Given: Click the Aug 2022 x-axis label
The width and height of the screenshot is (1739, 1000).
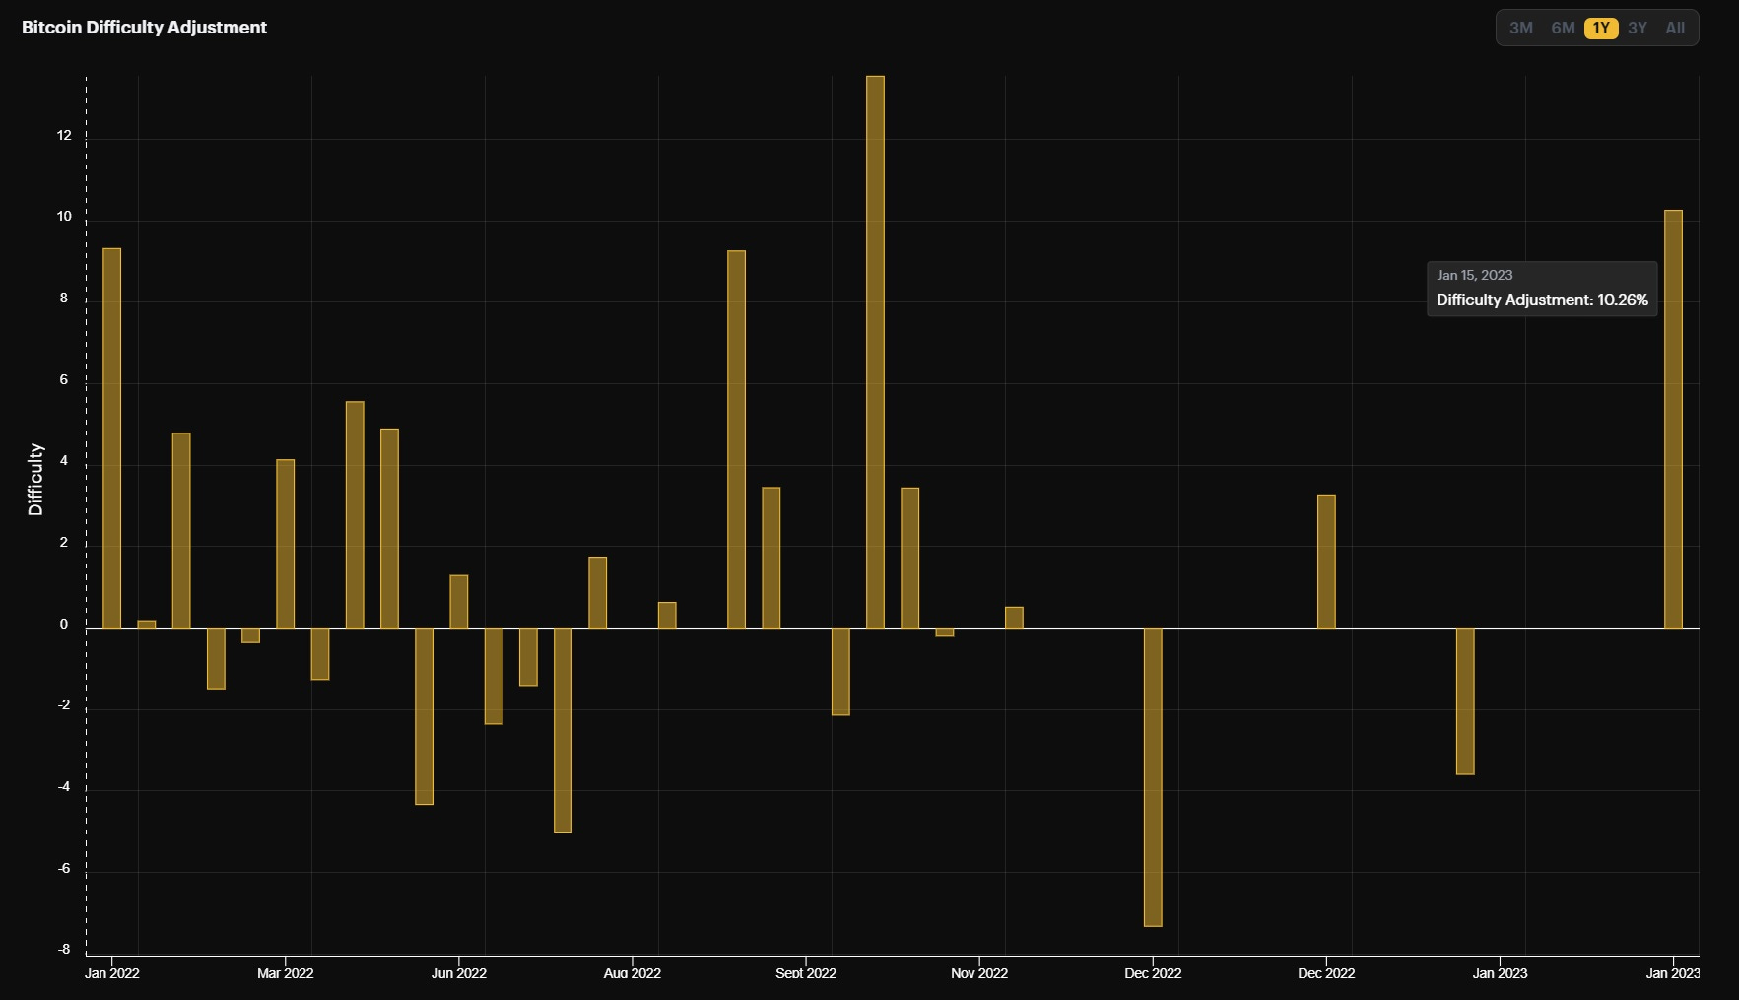Looking at the screenshot, I should tap(633, 973).
